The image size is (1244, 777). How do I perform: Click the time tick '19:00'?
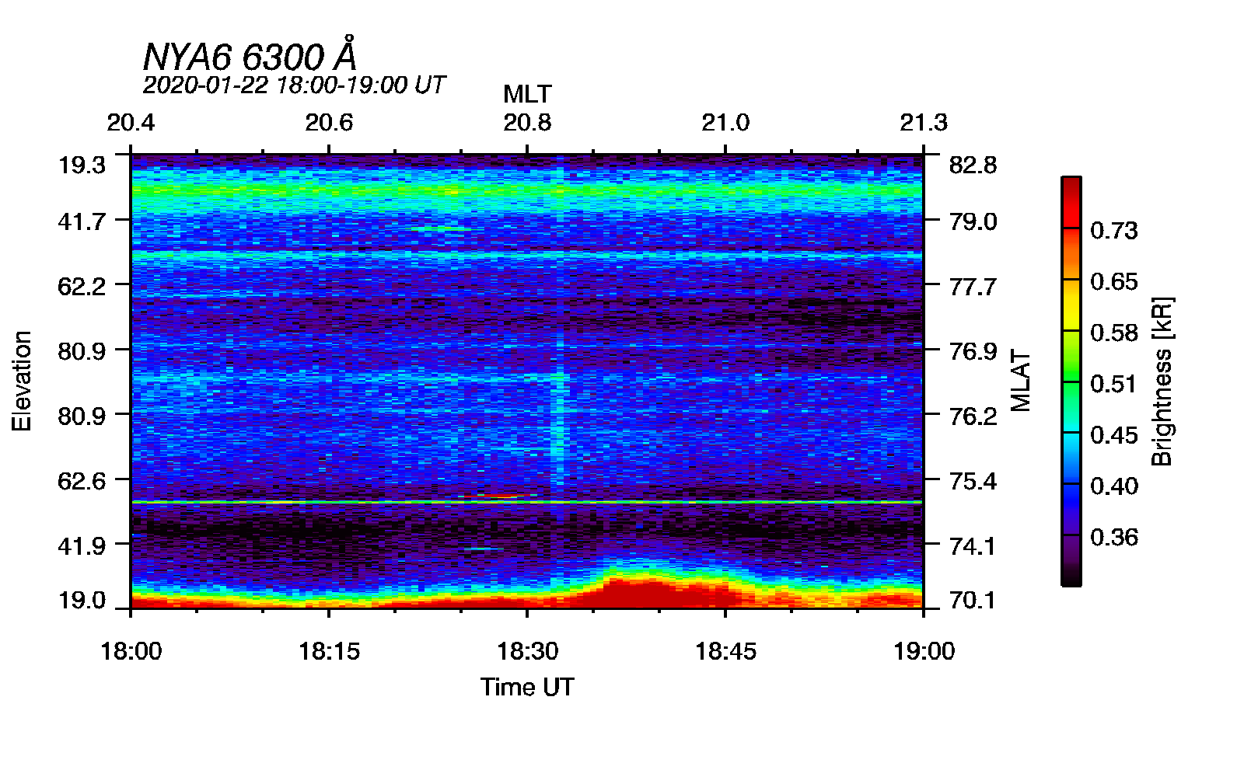(924, 650)
